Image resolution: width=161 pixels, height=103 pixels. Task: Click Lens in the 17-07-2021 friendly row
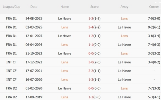point(65,71)
